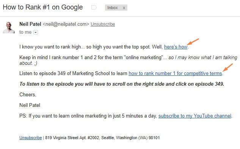Viewport: 240px width, 149px height.
Task: Click the 'to me' recipient text
Action: [x=25, y=32]
